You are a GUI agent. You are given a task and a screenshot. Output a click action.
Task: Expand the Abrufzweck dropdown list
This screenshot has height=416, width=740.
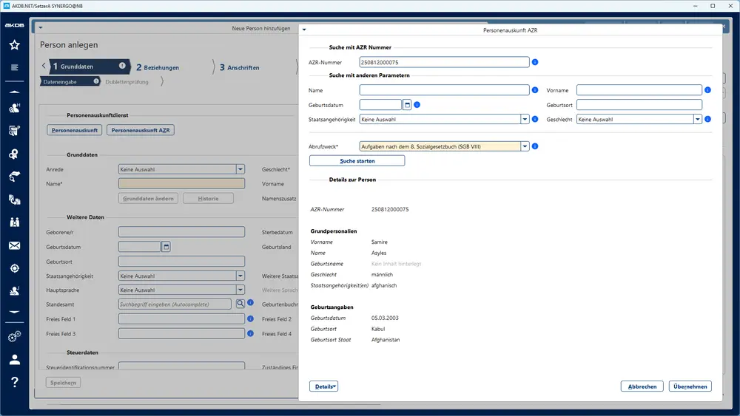[525, 146]
